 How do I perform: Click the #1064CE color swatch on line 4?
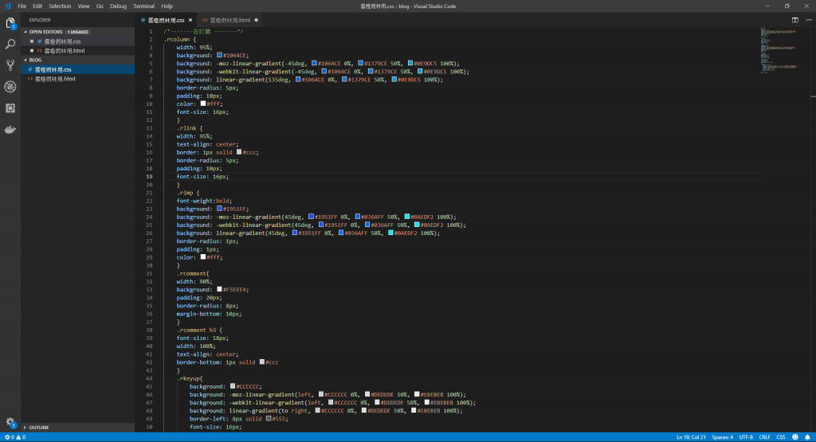tap(219, 55)
